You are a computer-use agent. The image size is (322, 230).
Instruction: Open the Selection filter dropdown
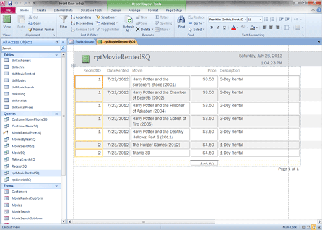pyautogui.click(x=107, y=17)
